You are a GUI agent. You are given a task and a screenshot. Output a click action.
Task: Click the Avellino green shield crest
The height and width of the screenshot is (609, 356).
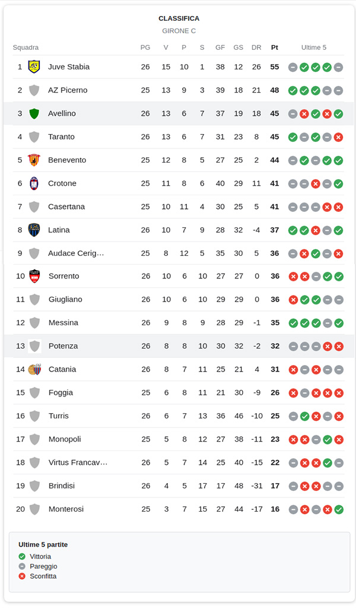pos(34,113)
